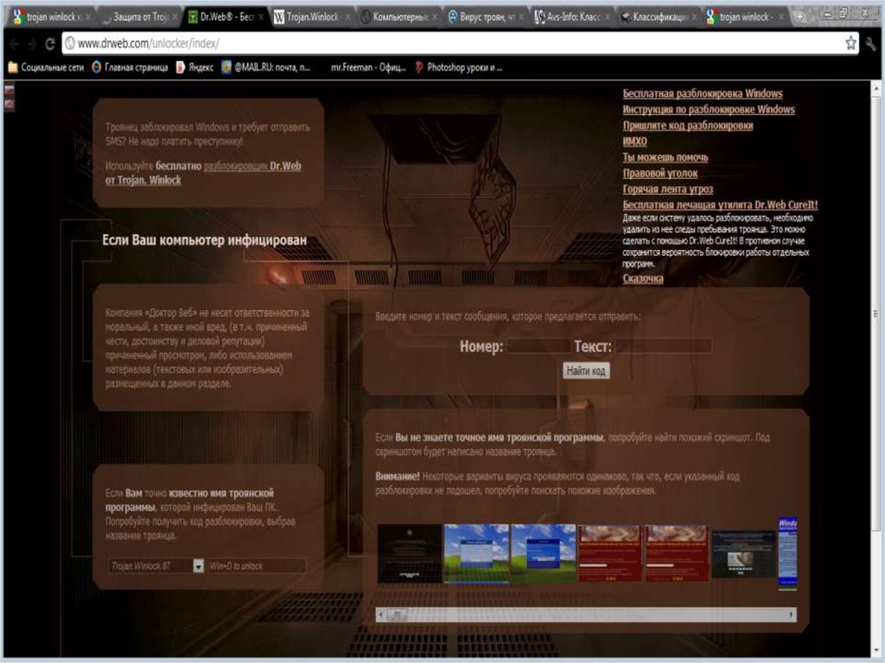Click the thumbnail strip horizontal scrollbar handle
The height and width of the screenshot is (663, 885).
398,615
